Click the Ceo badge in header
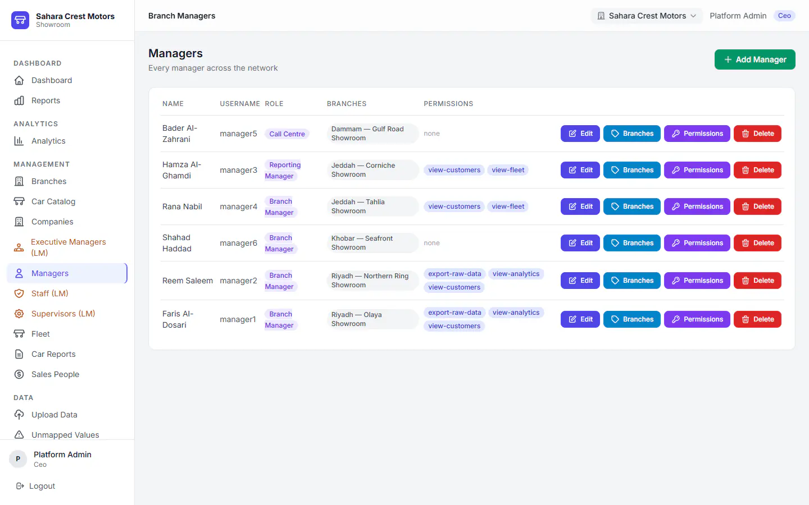 click(784, 16)
